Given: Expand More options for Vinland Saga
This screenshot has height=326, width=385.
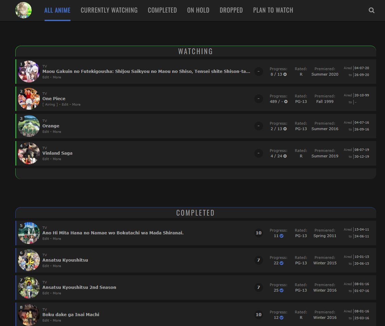Looking at the screenshot, I should pyautogui.click(x=57, y=159).
